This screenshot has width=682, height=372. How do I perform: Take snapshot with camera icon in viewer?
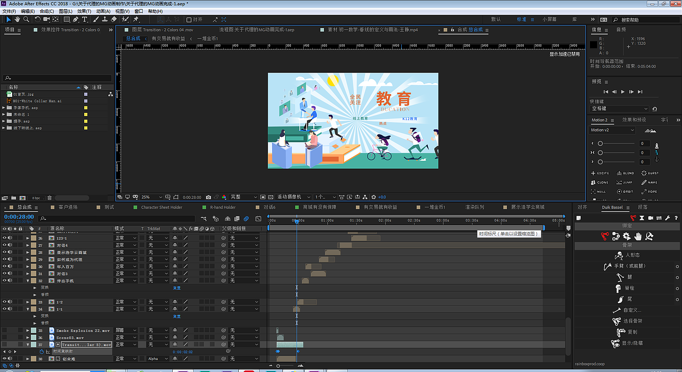pyautogui.click(x=208, y=197)
